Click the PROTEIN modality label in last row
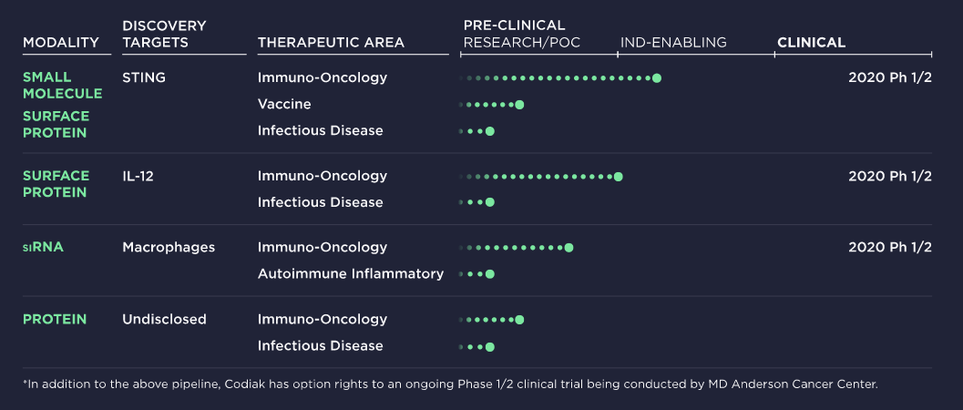This screenshot has height=410, width=963. point(55,319)
